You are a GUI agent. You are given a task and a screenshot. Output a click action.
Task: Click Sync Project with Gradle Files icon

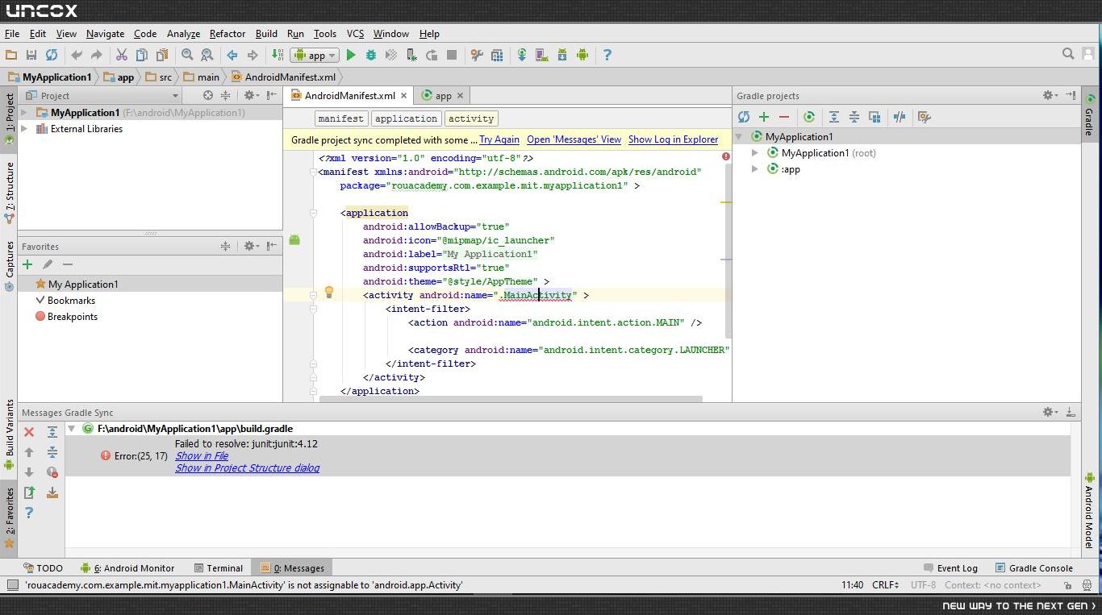tap(522, 55)
